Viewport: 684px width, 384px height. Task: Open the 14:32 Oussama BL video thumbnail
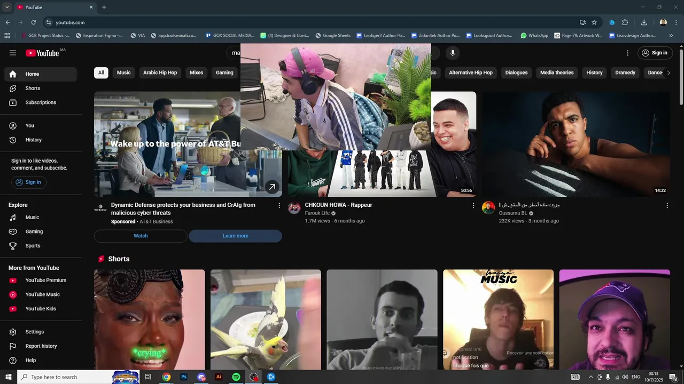click(x=576, y=144)
